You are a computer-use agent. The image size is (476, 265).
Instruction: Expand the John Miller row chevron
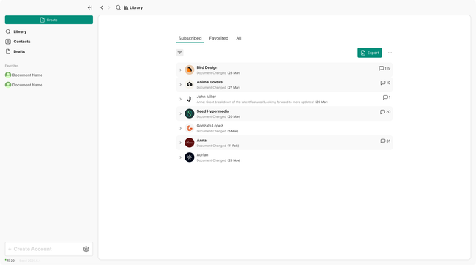[x=180, y=100]
